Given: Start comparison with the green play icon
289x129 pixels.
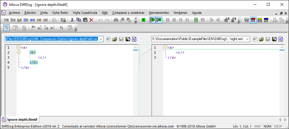Looking at the screenshot, I should (144, 20).
